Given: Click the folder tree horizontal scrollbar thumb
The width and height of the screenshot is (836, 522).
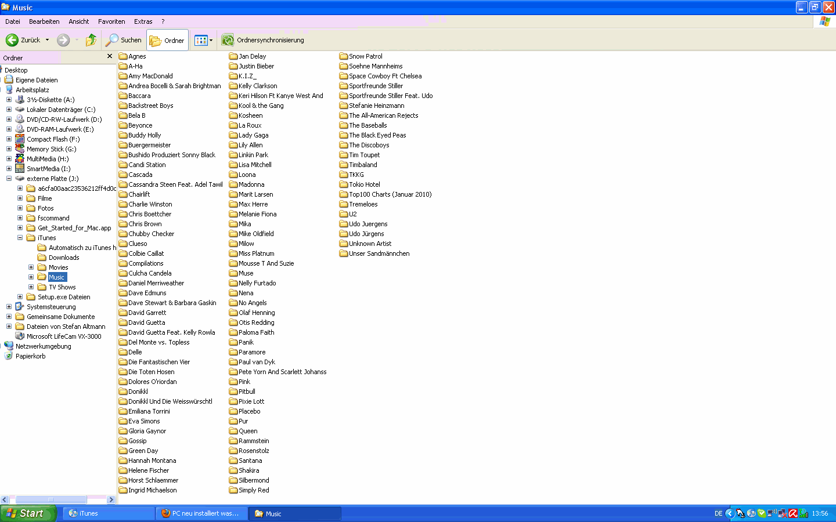Looking at the screenshot, I should click(x=51, y=499).
